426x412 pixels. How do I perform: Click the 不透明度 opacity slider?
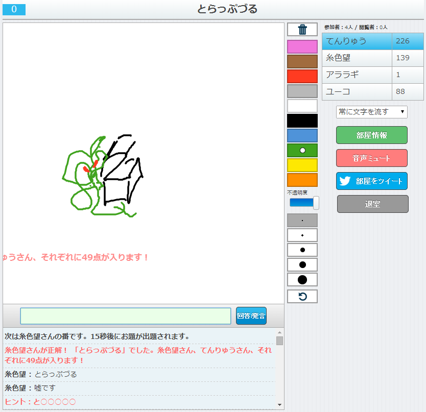coord(304,203)
